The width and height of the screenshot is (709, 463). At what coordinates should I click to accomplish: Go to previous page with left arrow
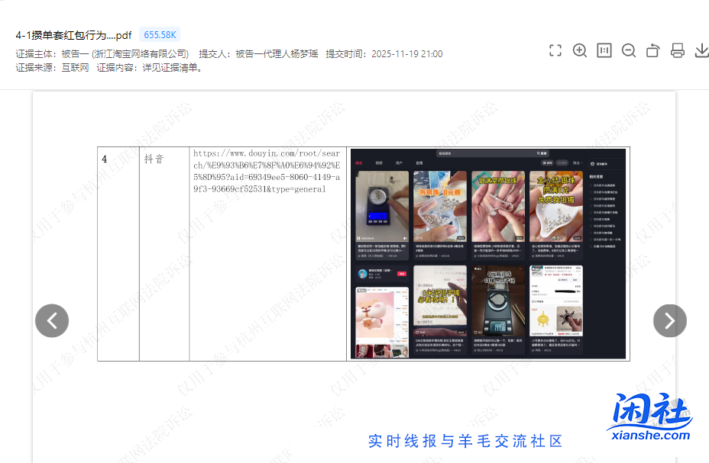[x=51, y=320]
